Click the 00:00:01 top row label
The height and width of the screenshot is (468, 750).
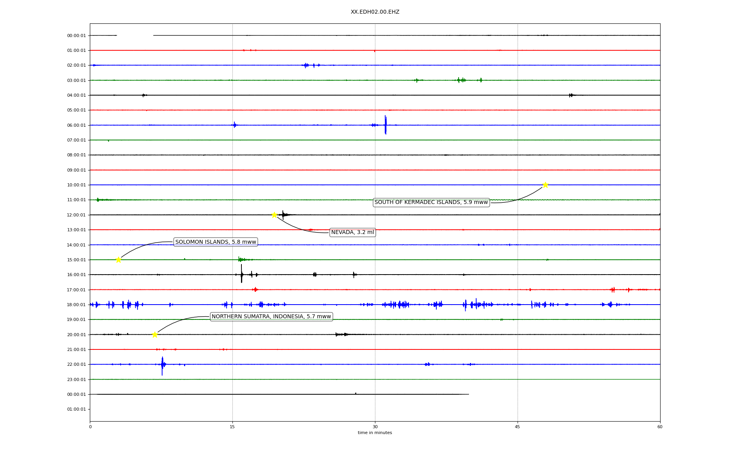coord(76,35)
